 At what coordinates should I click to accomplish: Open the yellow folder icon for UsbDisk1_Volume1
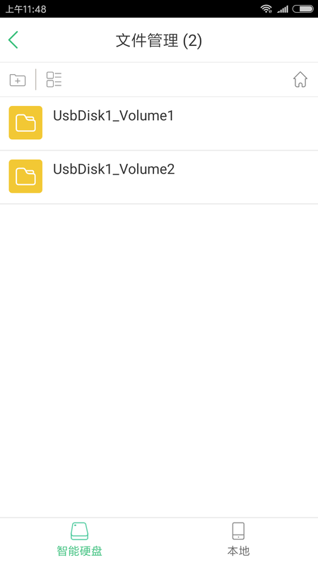[x=25, y=122]
